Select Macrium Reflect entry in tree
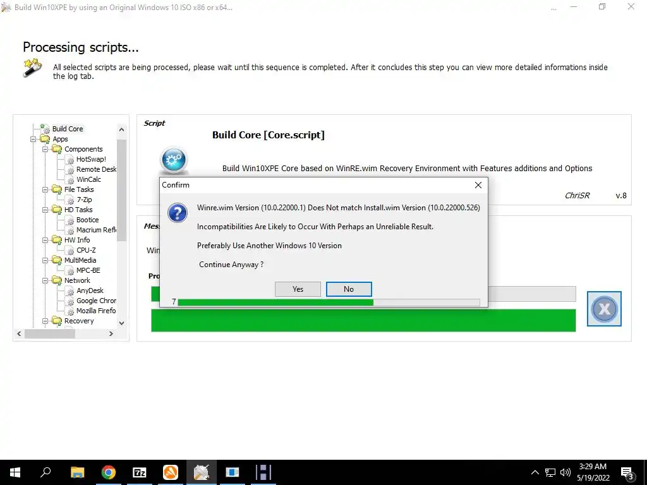Screen dimensions: 647x485 pyautogui.click(x=96, y=230)
